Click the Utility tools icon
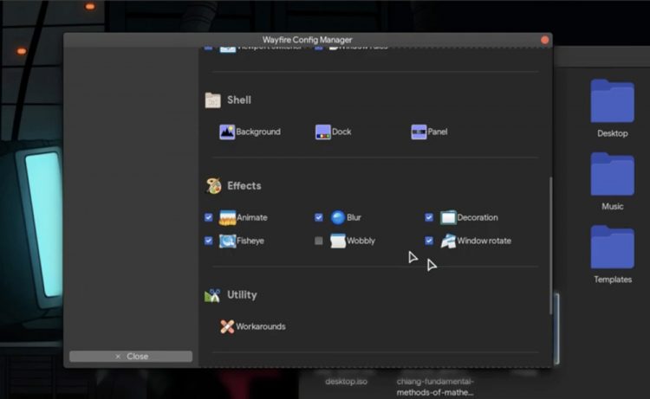 212,295
